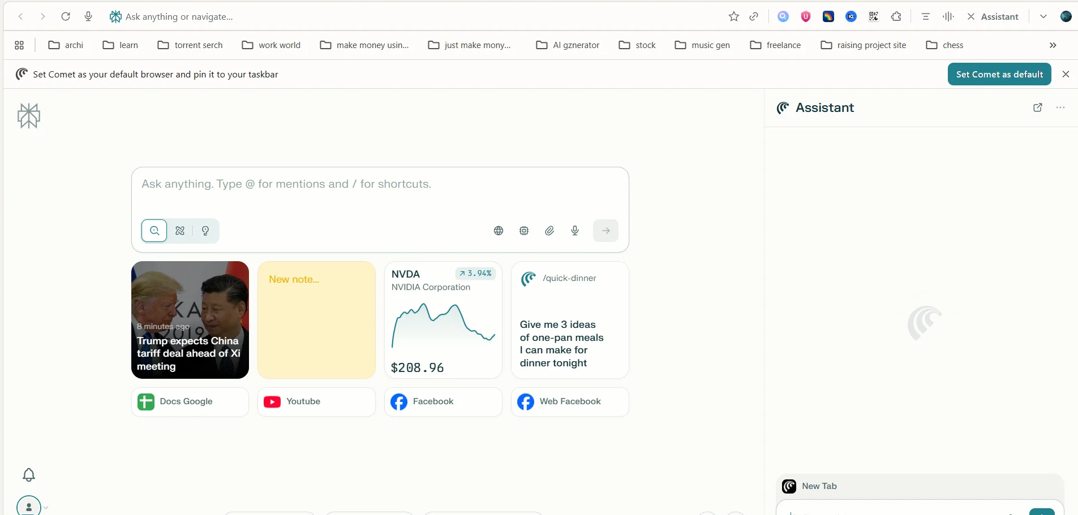The width and height of the screenshot is (1078, 515).
Task: Click the yellow New note card
Action: tap(316, 320)
